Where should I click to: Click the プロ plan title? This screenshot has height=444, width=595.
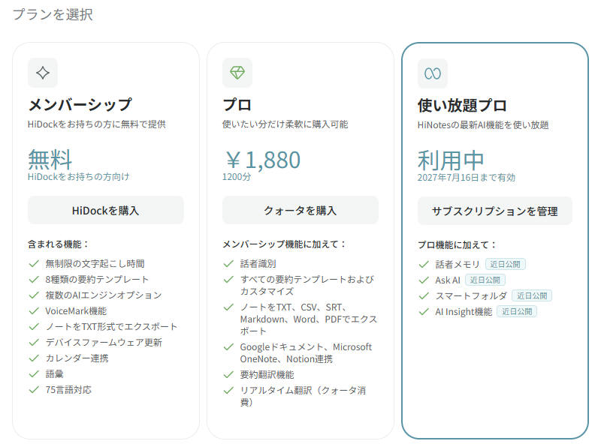point(237,104)
